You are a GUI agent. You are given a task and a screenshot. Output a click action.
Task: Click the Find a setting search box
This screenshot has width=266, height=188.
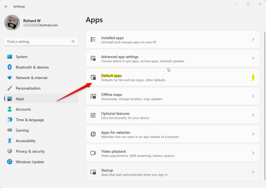[41, 41]
